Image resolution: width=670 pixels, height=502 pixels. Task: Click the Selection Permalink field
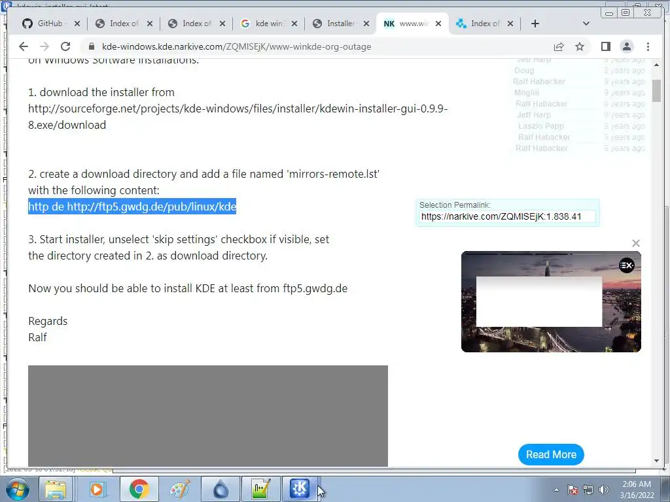point(507,216)
